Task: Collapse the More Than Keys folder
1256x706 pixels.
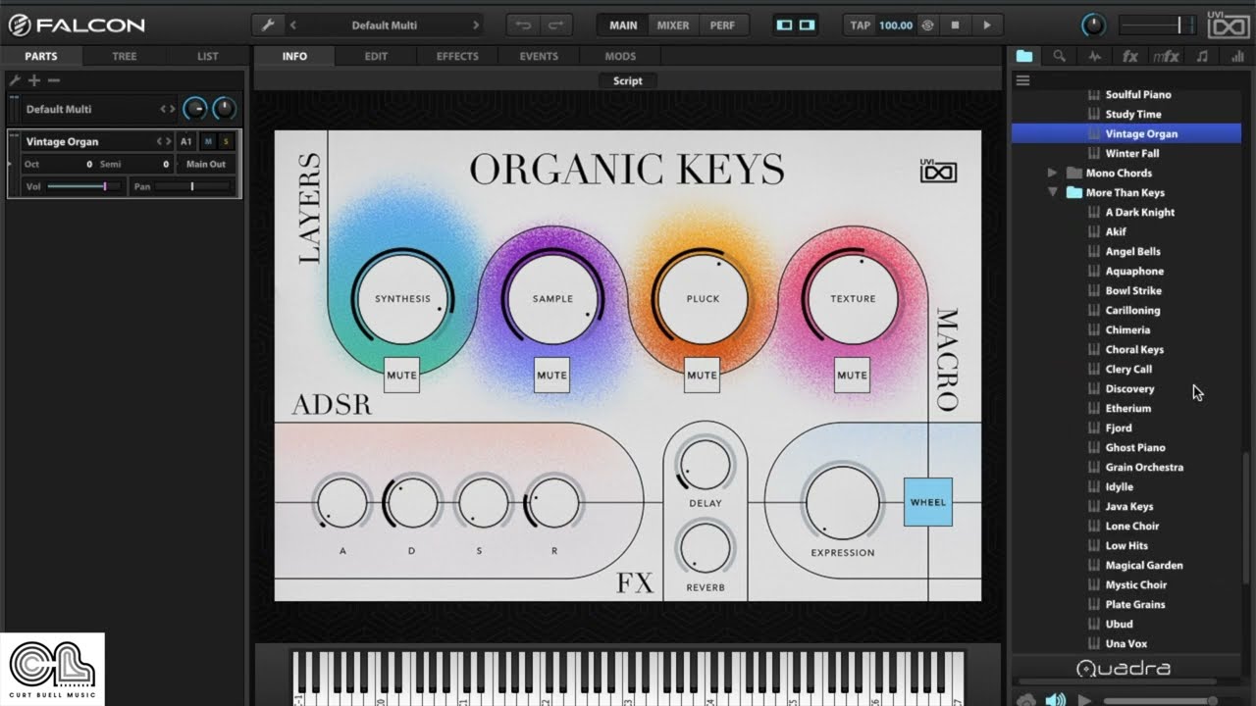Action: click(1053, 192)
